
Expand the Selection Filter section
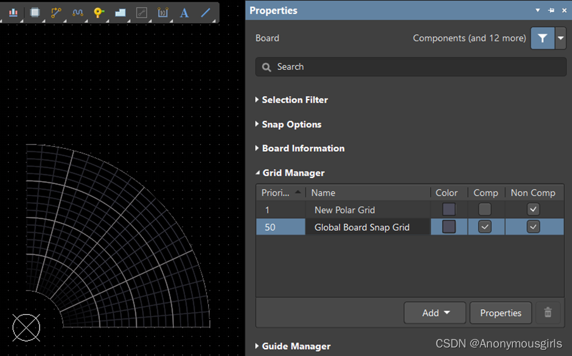(x=295, y=100)
